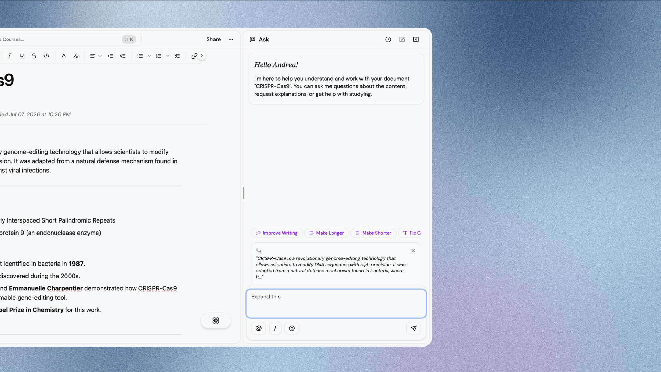Open the Share menu
The height and width of the screenshot is (372, 661).
[x=213, y=39]
